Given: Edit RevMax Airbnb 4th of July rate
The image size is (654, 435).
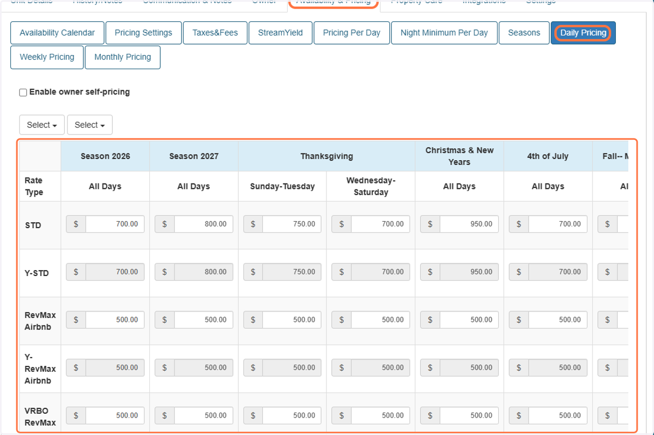Looking at the screenshot, I should pyautogui.click(x=558, y=320).
